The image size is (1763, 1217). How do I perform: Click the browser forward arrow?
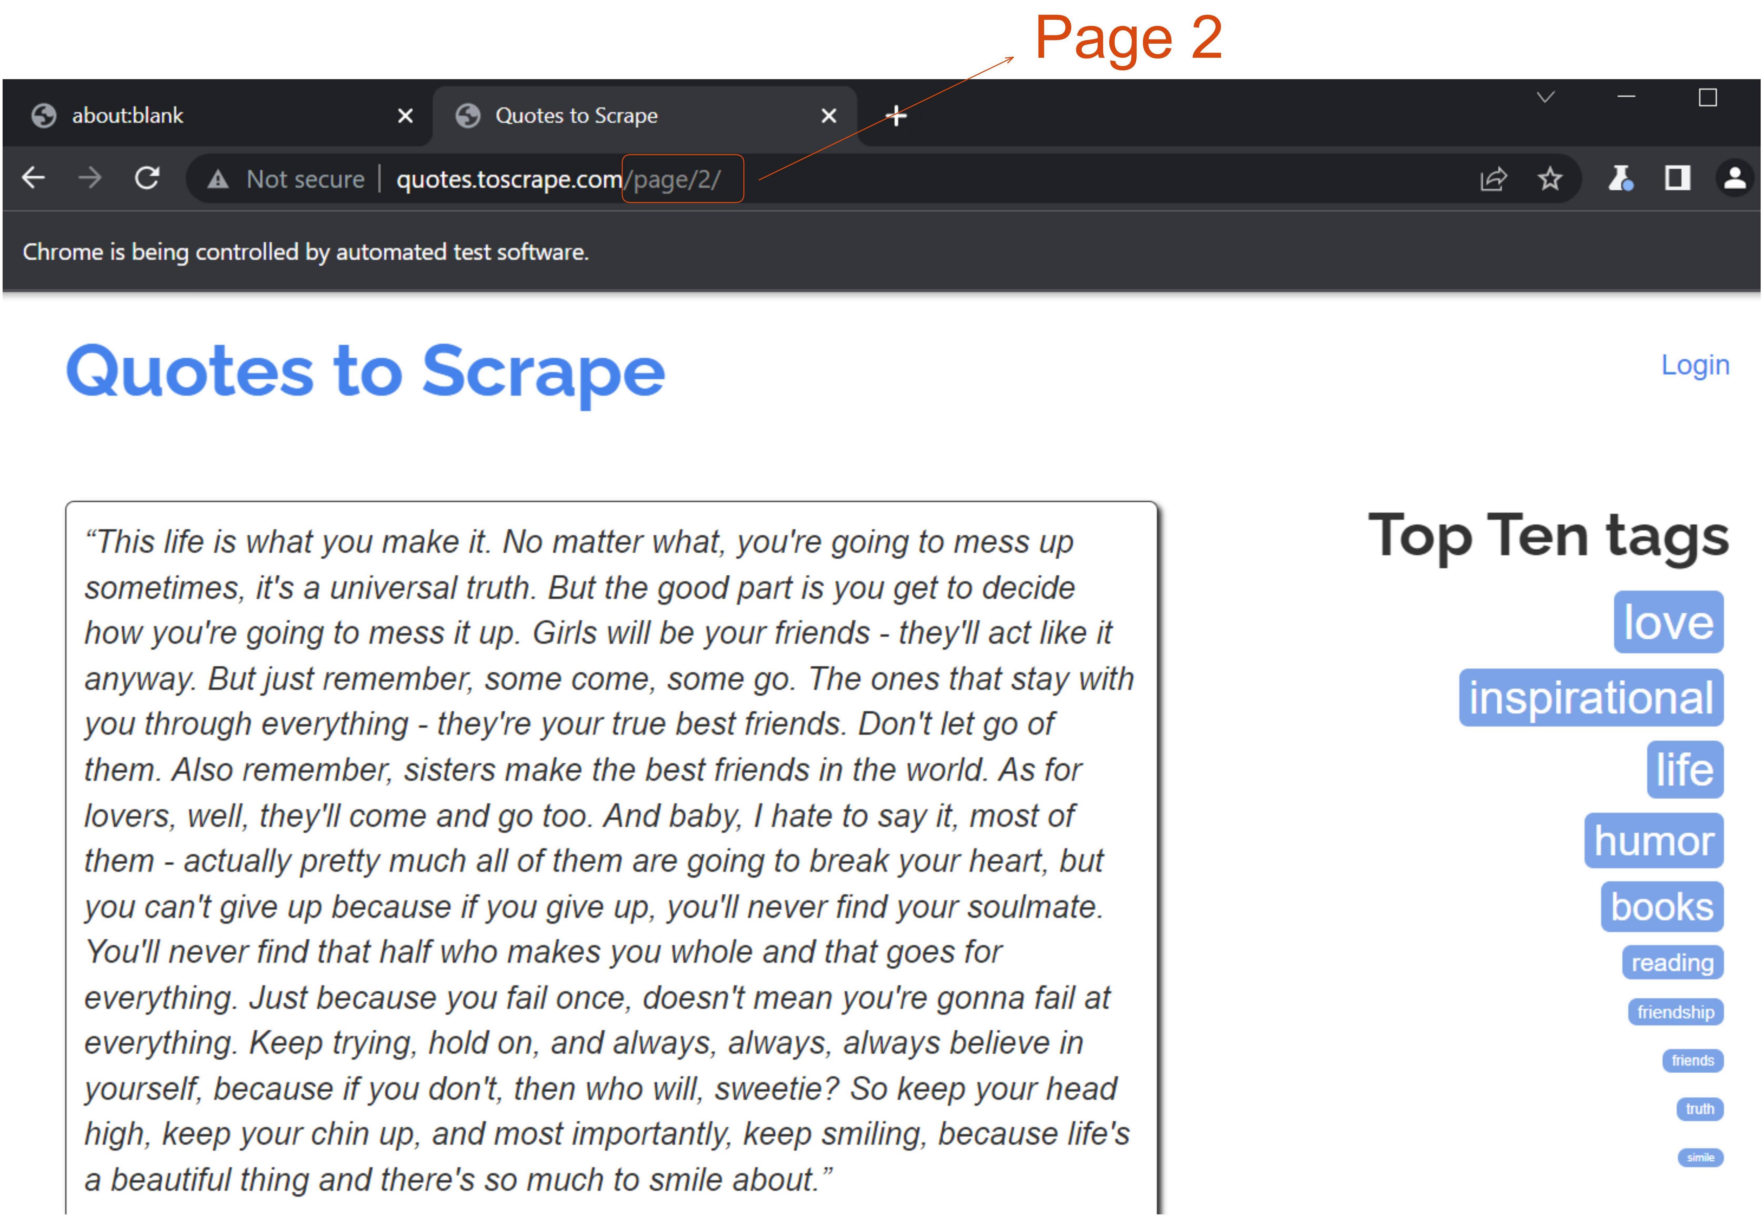click(x=90, y=178)
